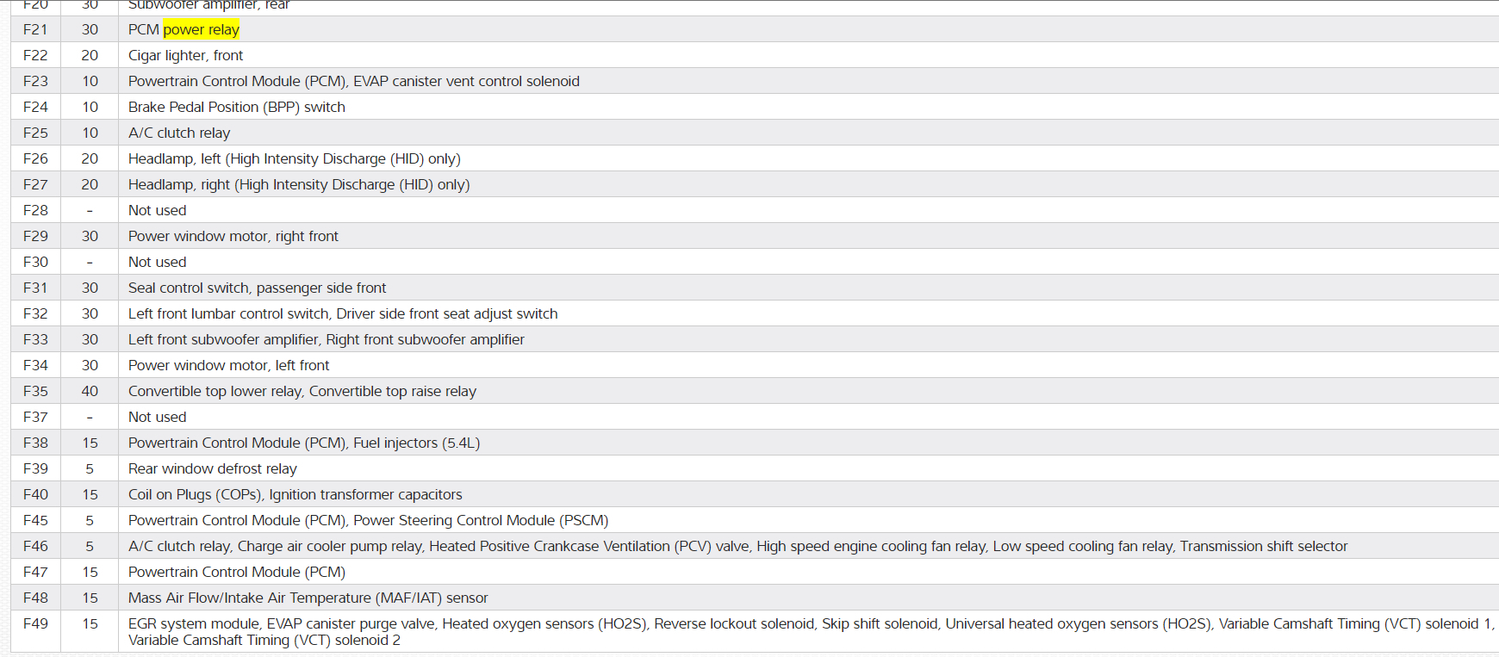This screenshot has height=657, width=1499.
Task: Select "Rear window defrost relay" text
Action: (212, 468)
